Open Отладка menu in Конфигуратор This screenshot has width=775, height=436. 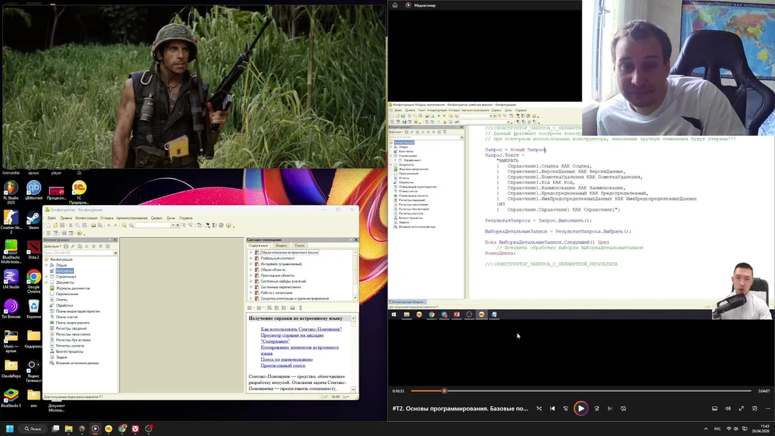point(107,218)
